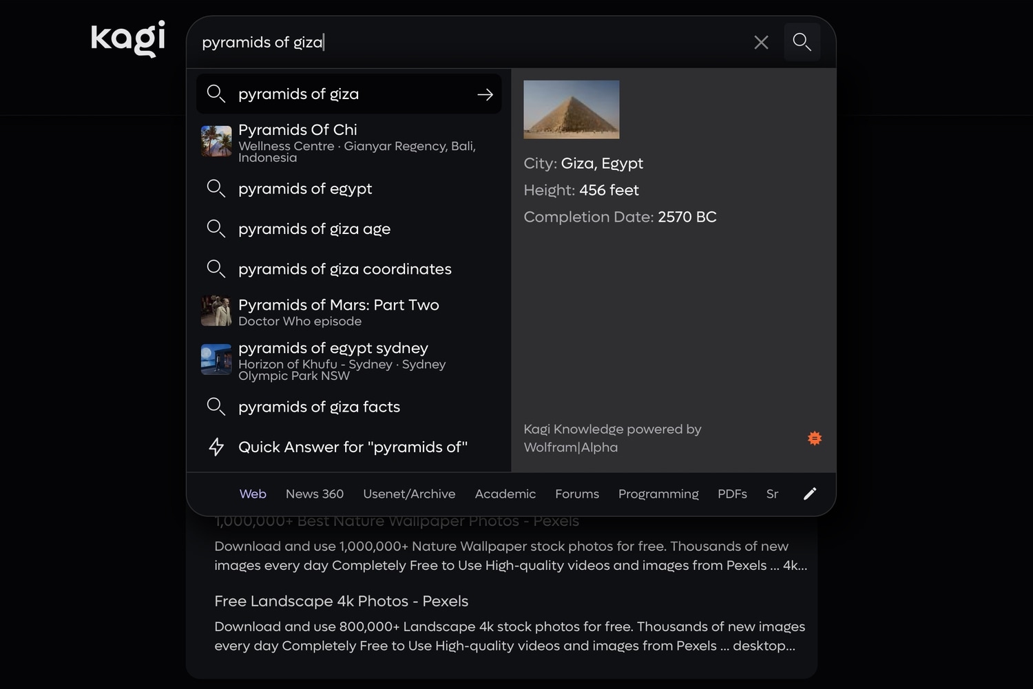Open the Usenet/Archive tab
1033x689 pixels.
[x=409, y=494]
